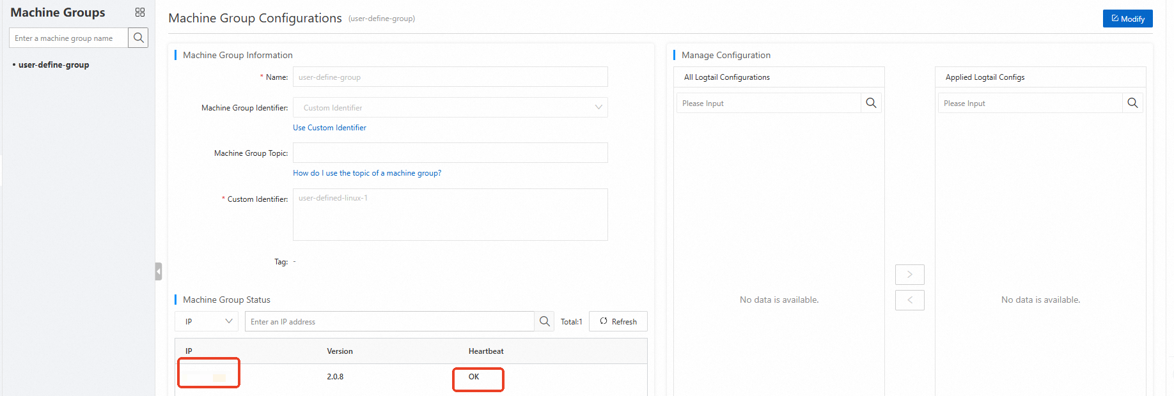
Task: Click the Heartbeat column header
Action: click(x=486, y=351)
